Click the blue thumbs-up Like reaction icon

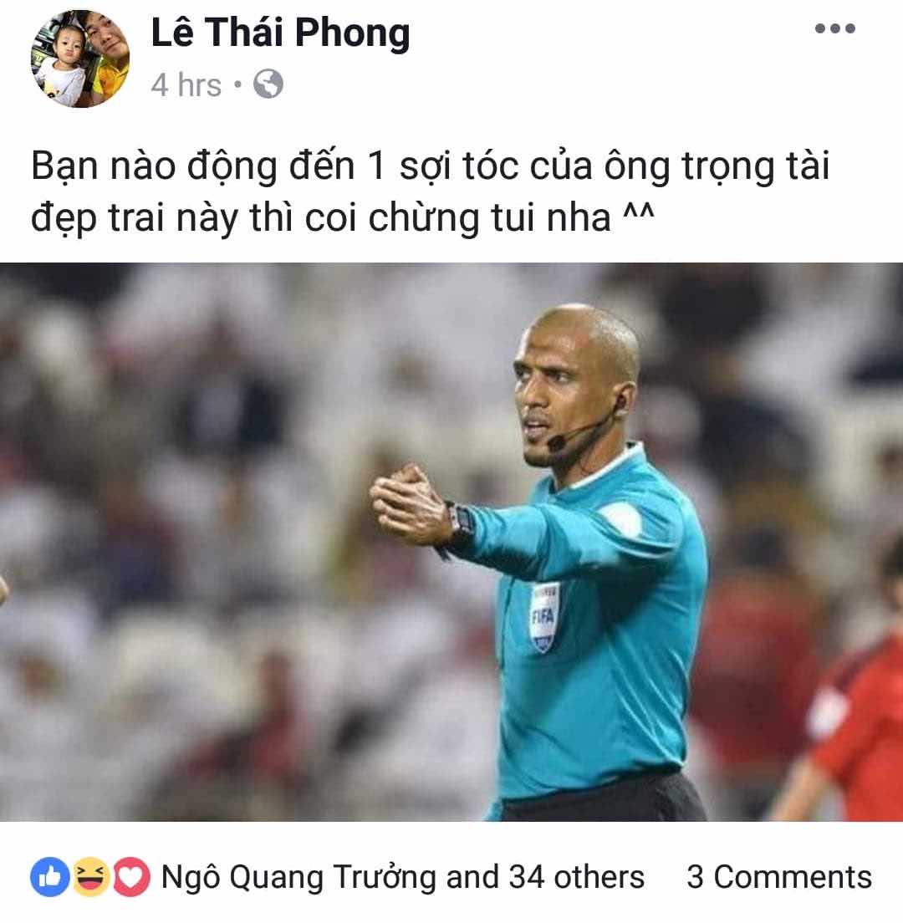point(50,877)
